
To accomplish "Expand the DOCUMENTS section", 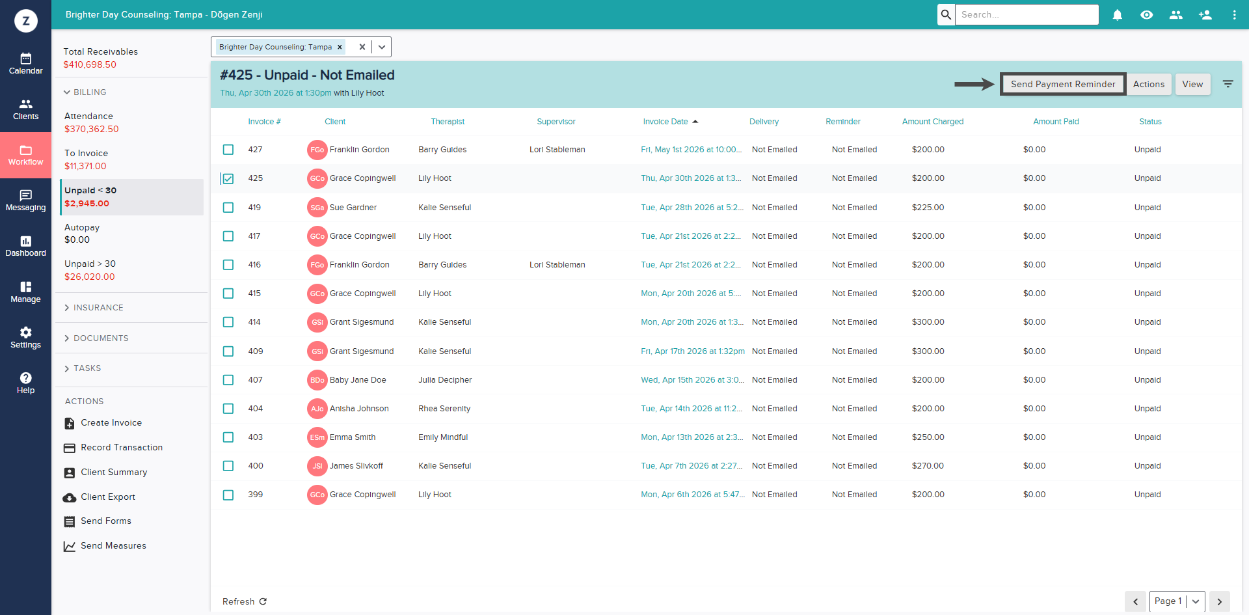I will click(96, 338).
